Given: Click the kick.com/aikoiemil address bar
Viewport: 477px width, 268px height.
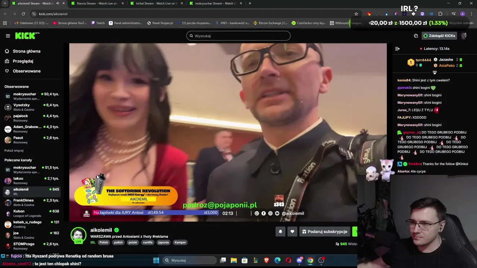Looking at the screenshot, I should tap(194, 14).
